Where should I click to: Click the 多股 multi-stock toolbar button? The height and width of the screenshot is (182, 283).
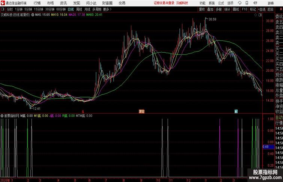219,9
